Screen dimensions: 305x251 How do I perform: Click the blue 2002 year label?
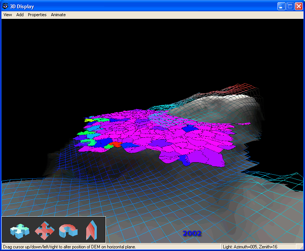click(x=192, y=233)
